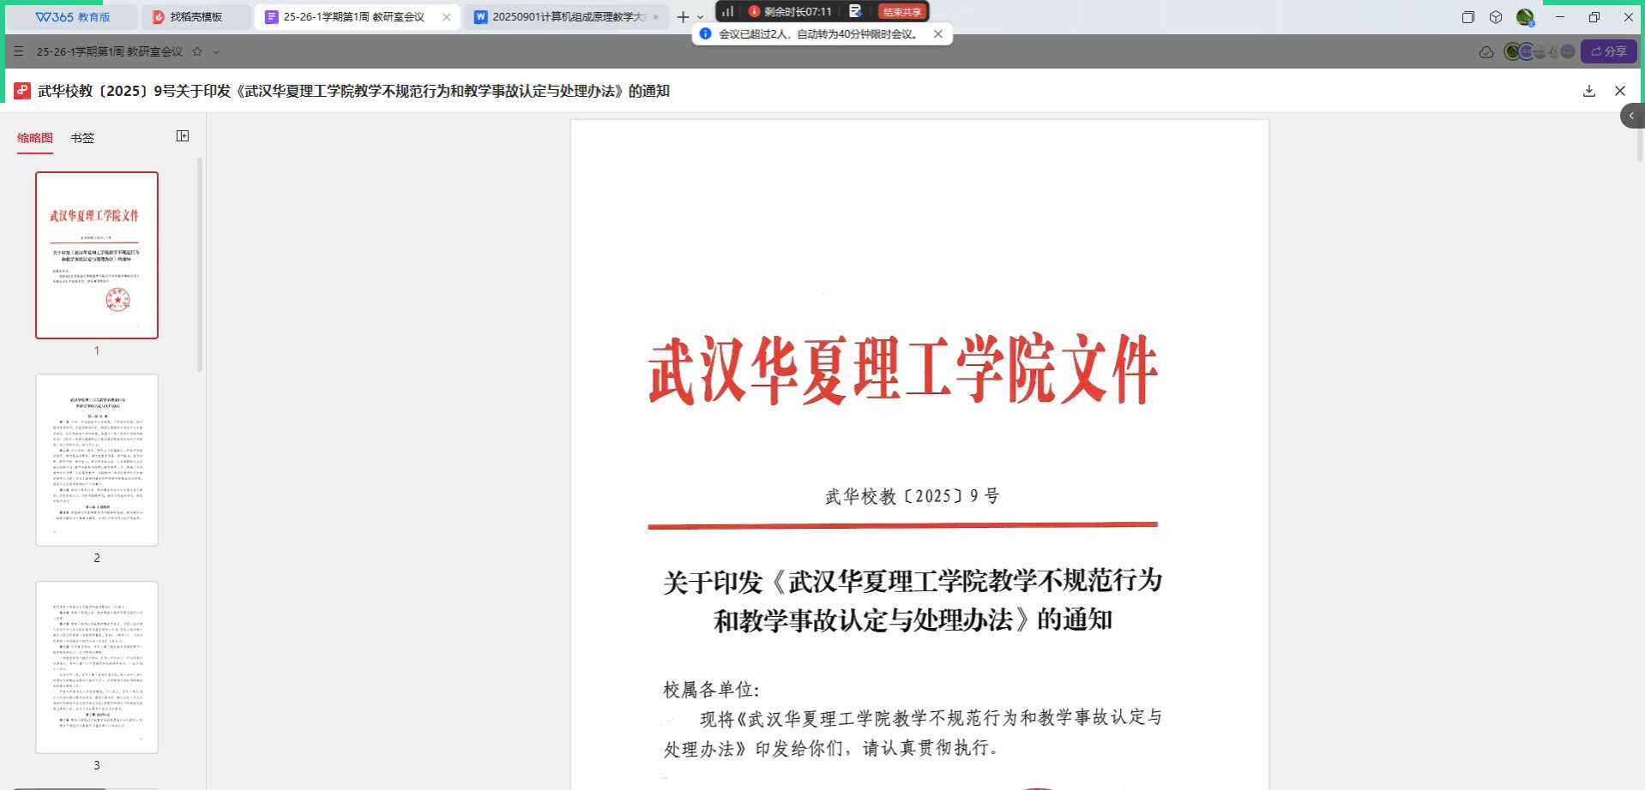Click the 结束共享 end sharing button
This screenshot has width=1645, height=790.
902,11
